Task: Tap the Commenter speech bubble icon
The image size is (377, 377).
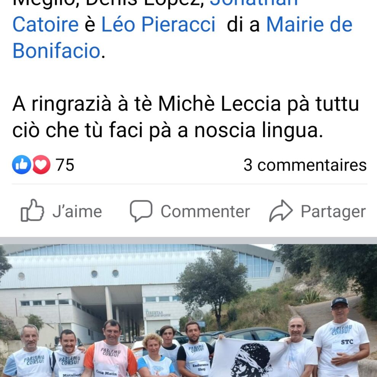Action: click(141, 211)
